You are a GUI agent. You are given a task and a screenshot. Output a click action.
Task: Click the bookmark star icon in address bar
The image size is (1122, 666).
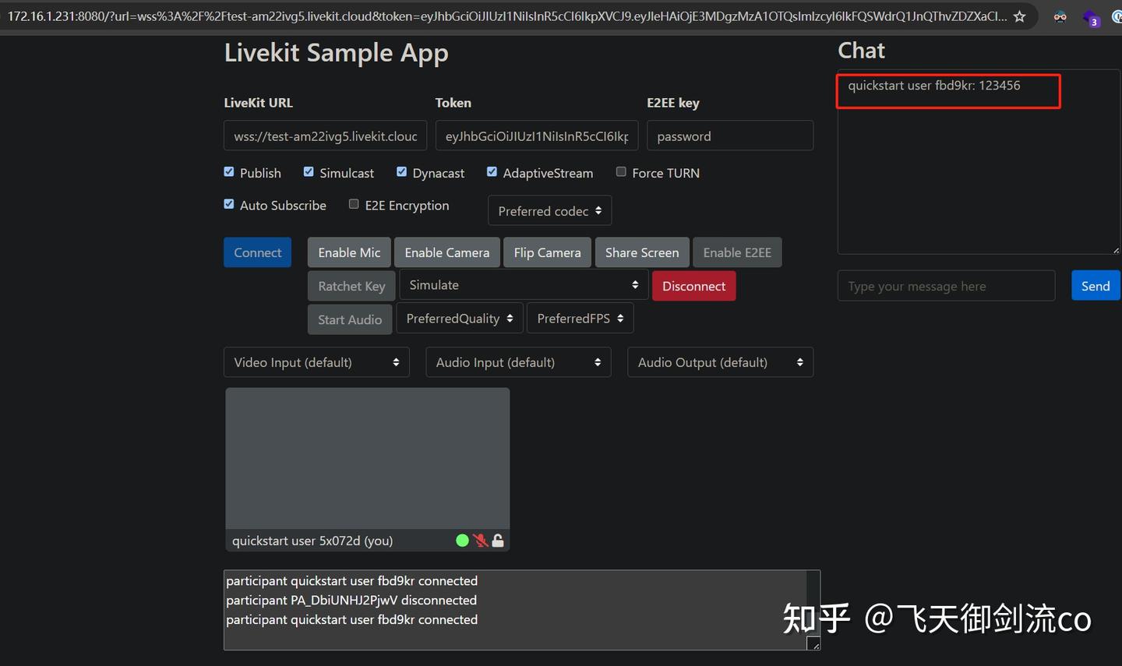[x=1019, y=16]
